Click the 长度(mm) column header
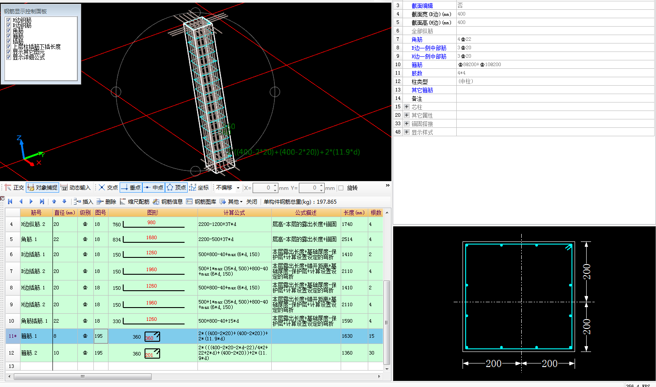 [x=354, y=213]
